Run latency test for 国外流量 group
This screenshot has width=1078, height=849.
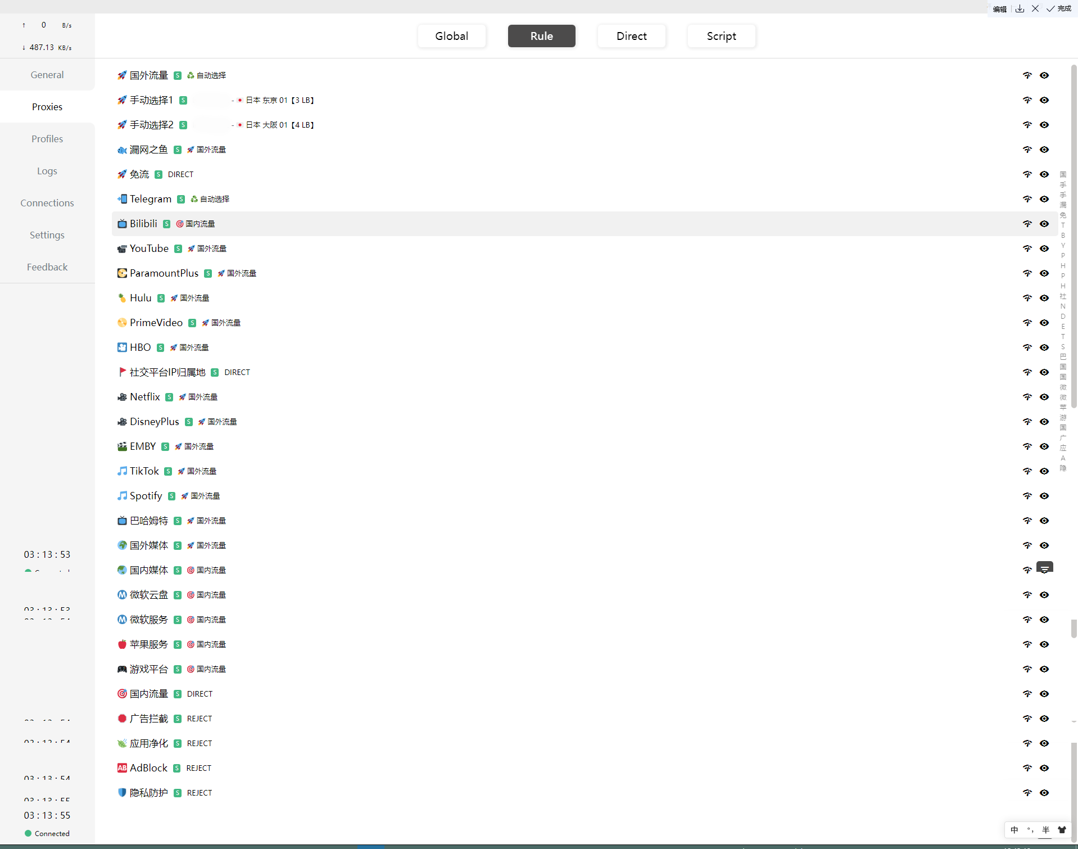click(1027, 75)
